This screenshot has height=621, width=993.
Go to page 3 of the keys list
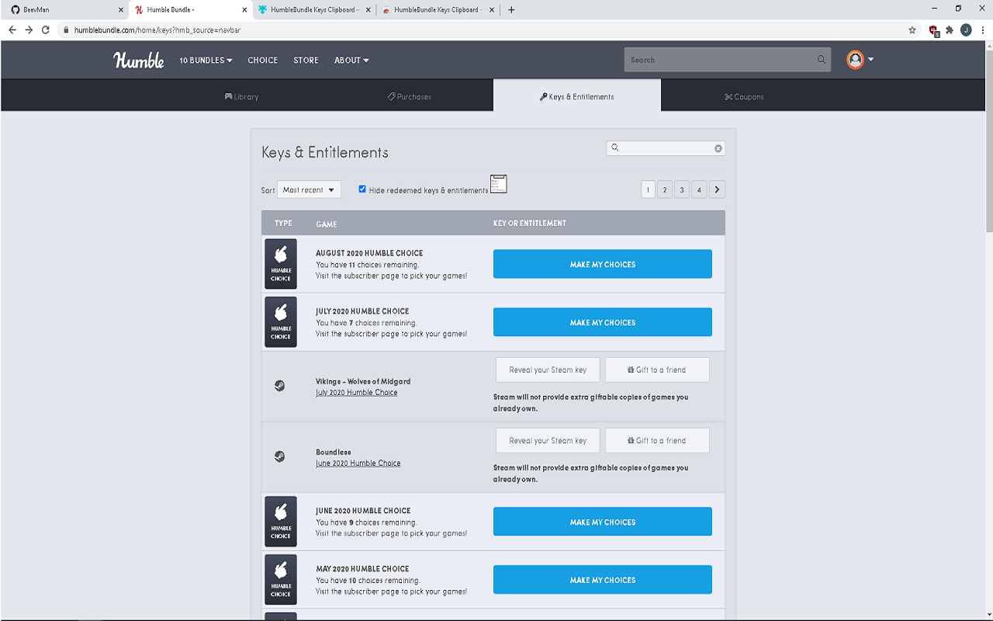pyautogui.click(x=682, y=189)
